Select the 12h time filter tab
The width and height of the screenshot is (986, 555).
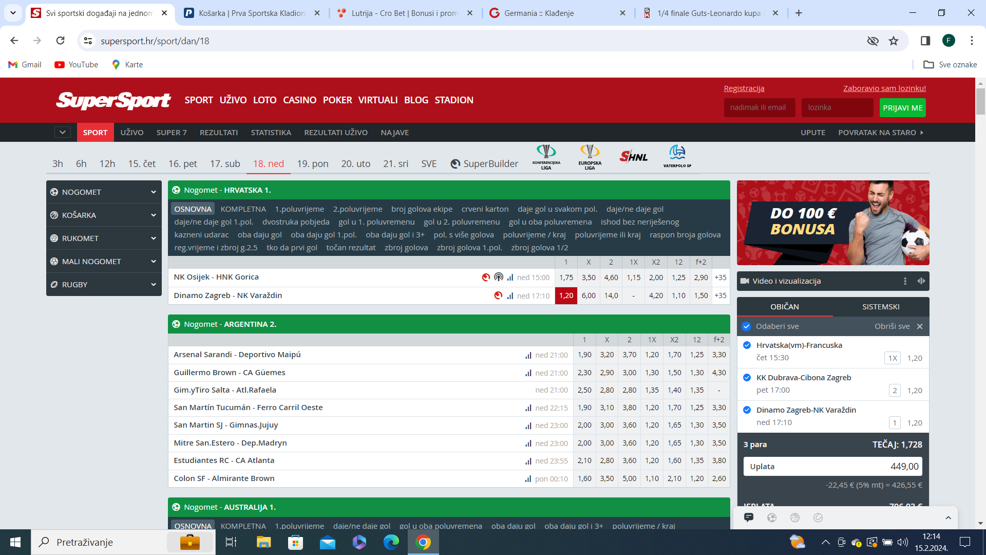107,164
